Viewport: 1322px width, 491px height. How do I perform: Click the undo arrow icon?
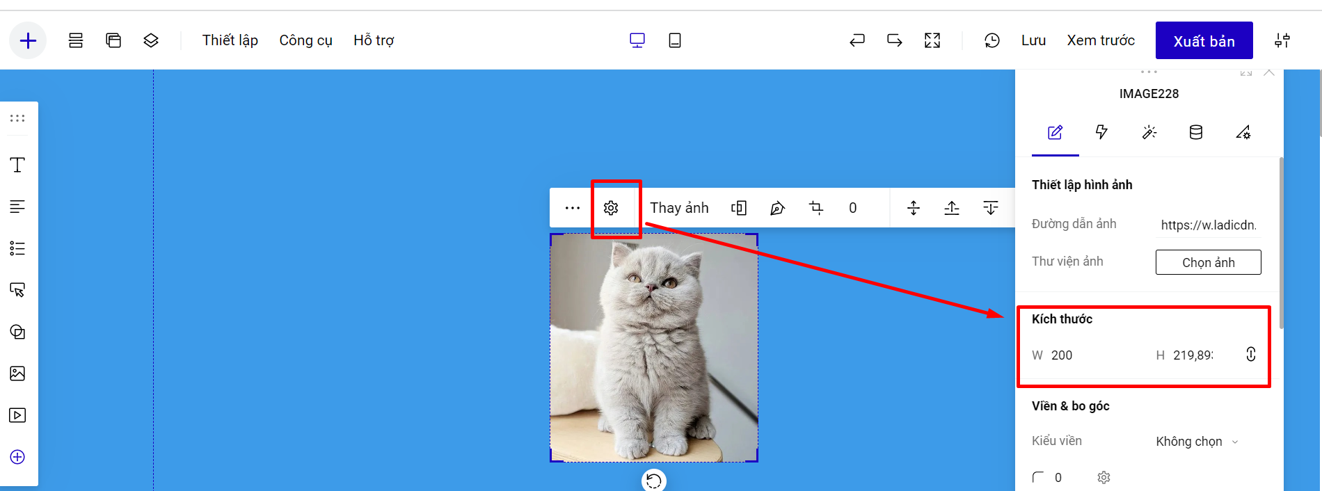point(857,41)
